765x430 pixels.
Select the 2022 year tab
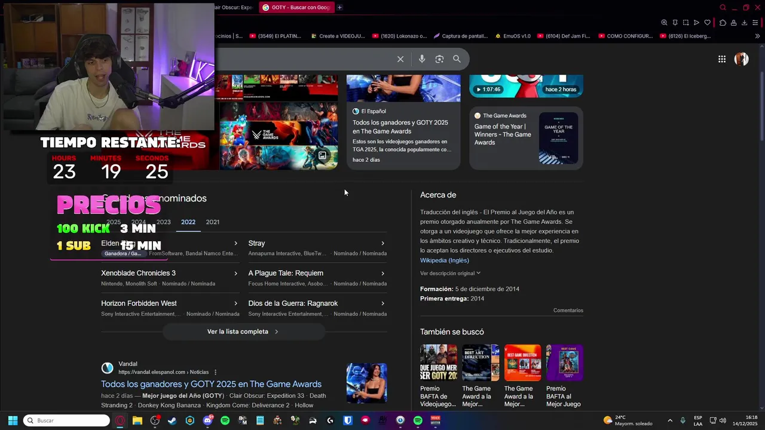188,222
